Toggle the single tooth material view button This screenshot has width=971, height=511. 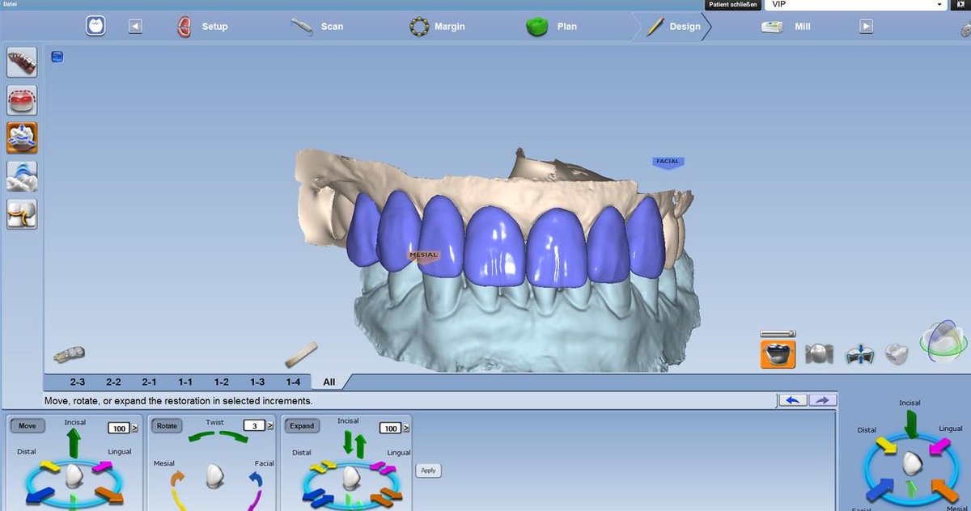(897, 353)
